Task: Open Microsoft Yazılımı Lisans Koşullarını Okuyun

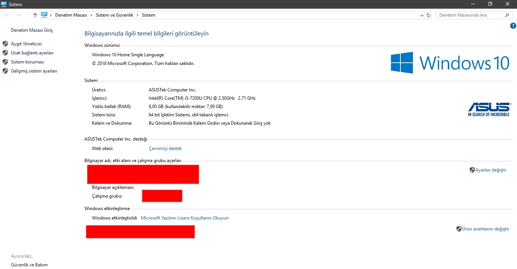Action: tap(185, 218)
